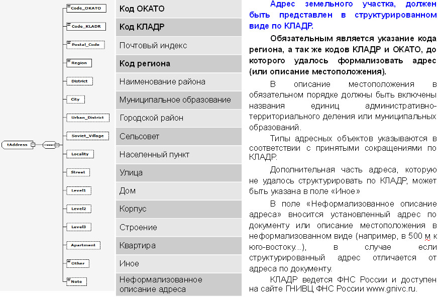This screenshot has height=297, width=440.
Task: Select the Street schema element
Action: tap(78, 172)
